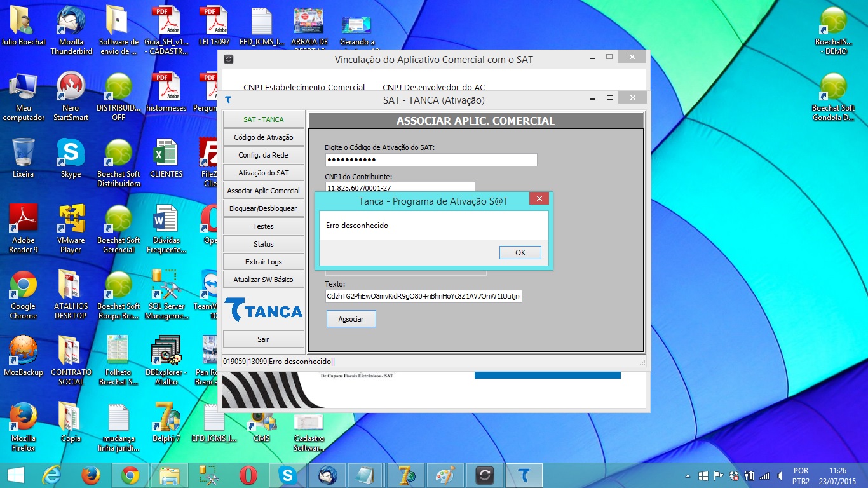Close the Tanca error dialog
Screen dimensions: 868x488
tap(539, 199)
